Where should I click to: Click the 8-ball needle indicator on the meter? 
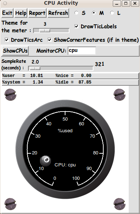pos(45,161)
